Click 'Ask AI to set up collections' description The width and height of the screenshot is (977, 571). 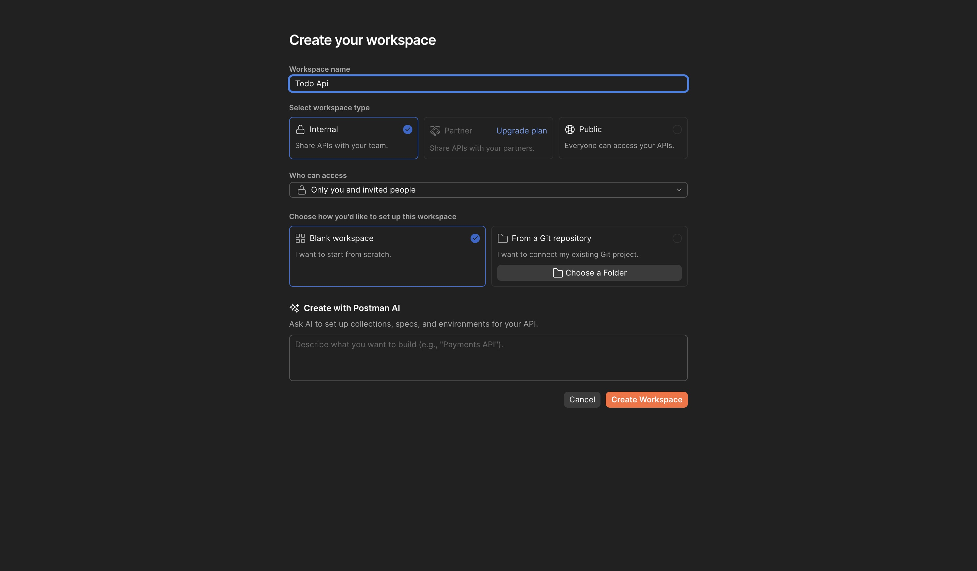pos(413,324)
